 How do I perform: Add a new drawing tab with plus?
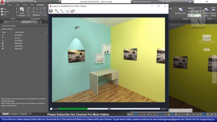coord(40,22)
